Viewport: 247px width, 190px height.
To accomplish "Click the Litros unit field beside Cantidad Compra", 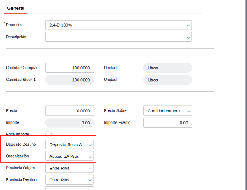I will click(167, 68).
